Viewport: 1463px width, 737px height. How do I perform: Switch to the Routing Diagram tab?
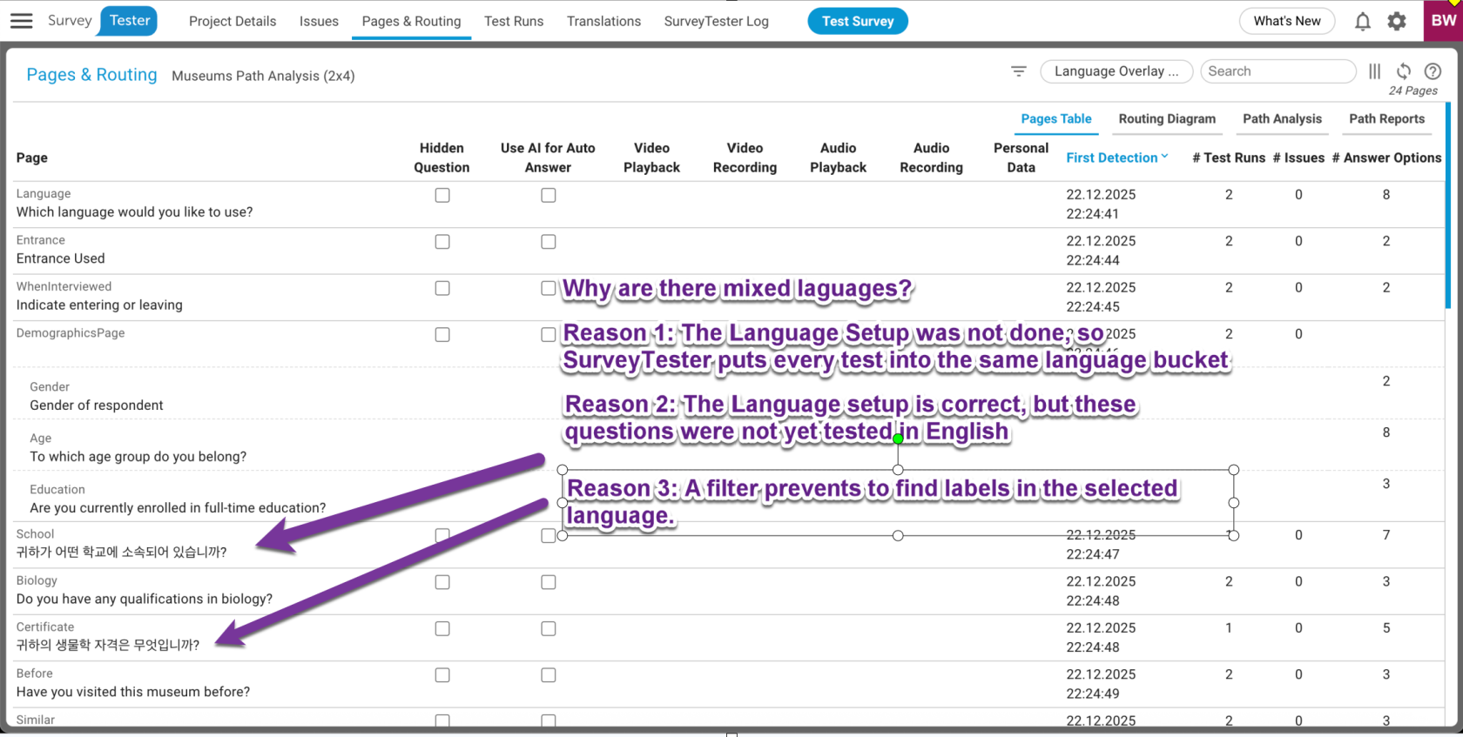click(x=1167, y=119)
